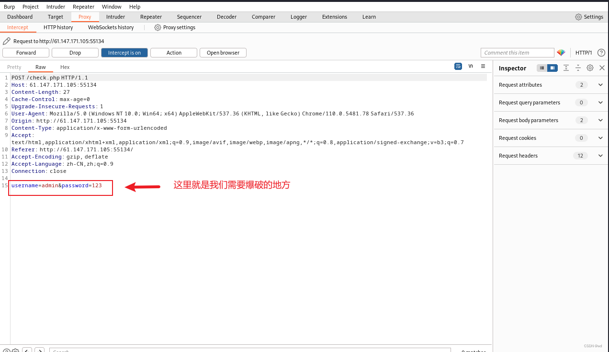Toggle Intercept is on
Viewport: 609px width, 352px height.
(x=124, y=53)
